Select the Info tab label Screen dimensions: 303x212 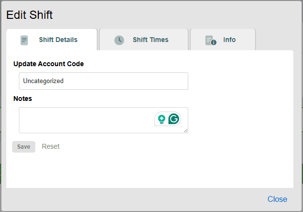[229, 40]
